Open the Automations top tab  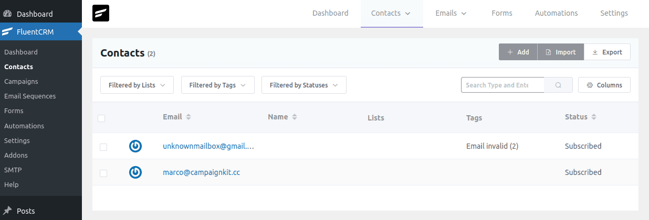coord(556,14)
